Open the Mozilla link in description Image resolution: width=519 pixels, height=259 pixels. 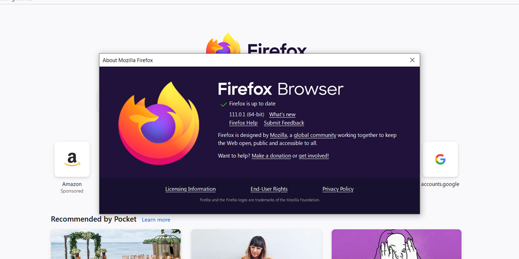pyautogui.click(x=278, y=135)
